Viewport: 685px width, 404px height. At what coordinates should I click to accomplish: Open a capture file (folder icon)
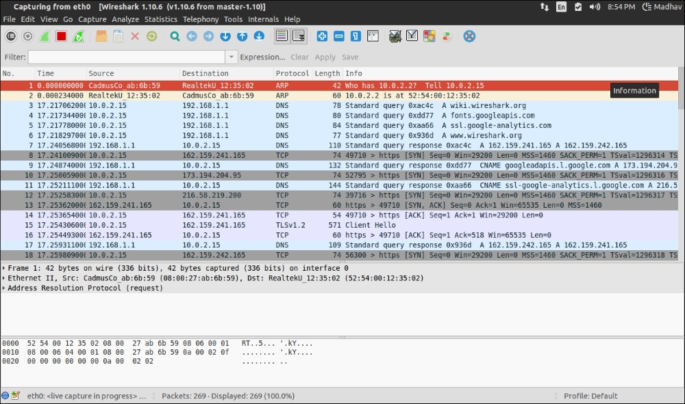101,36
